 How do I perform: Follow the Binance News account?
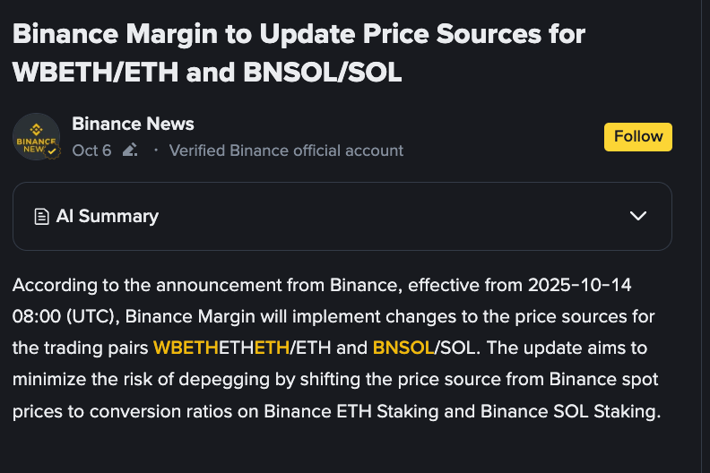(637, 136)
